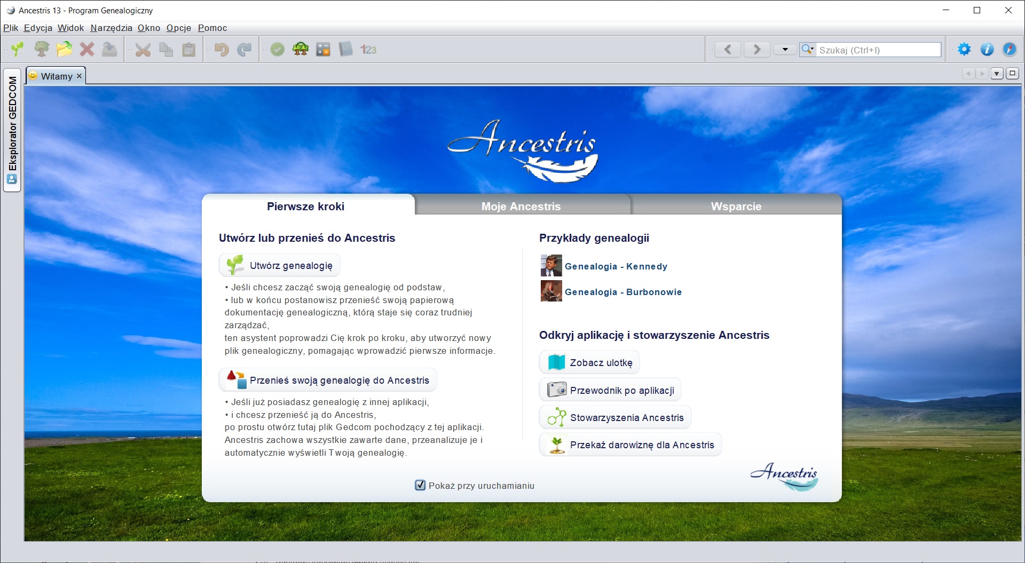Click Przekaż darowiznę dla Ancestris

(x=630, y=445)
